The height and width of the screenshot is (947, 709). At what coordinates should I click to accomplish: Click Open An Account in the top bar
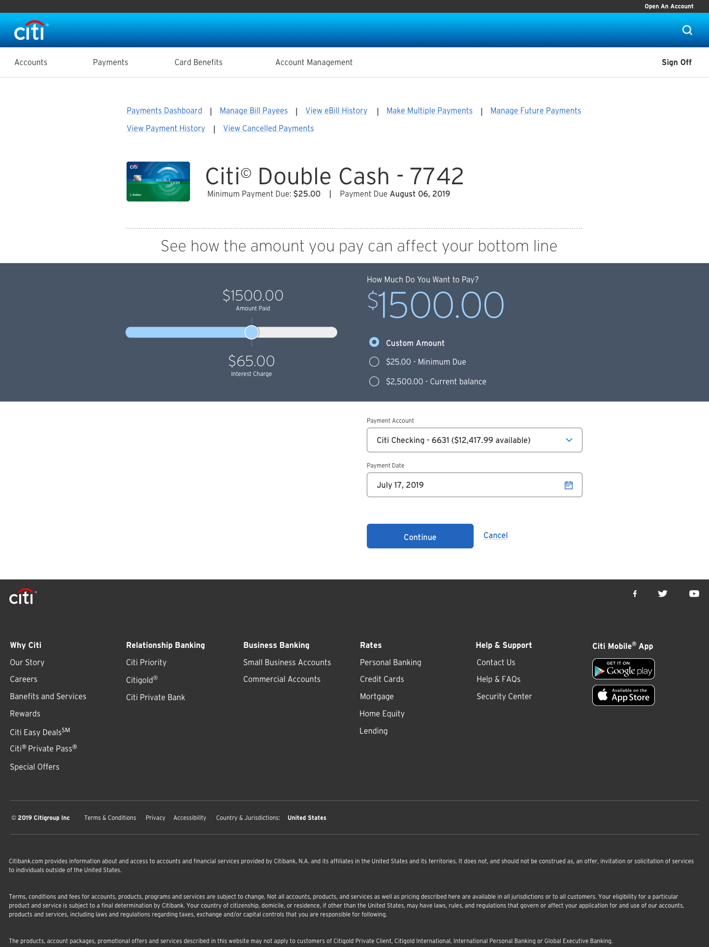(x=669, y=6)
